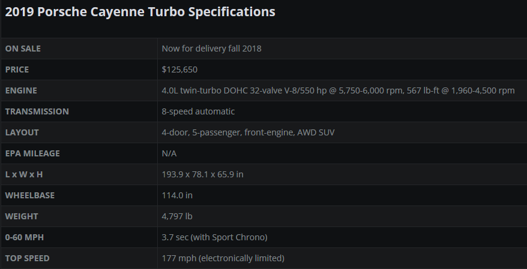Select the TRANSMISSION row label
The height and width of the screenshot is (269, 527).
[x=37, y=111]
